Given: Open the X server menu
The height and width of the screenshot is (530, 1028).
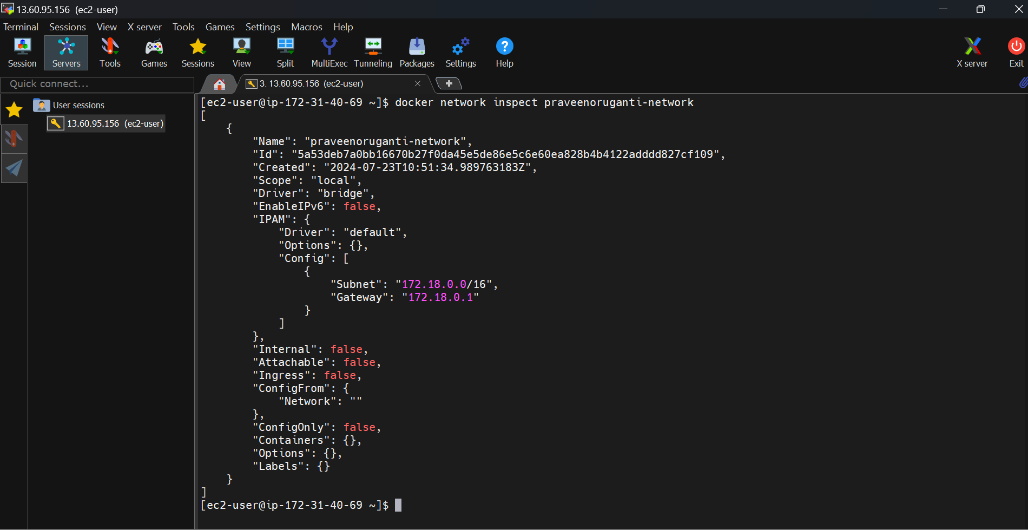Looking at the screenshot, I should [x=144, y=27].
